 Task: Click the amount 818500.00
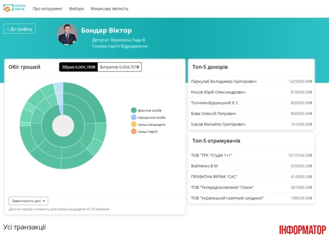tap(301, 92)
